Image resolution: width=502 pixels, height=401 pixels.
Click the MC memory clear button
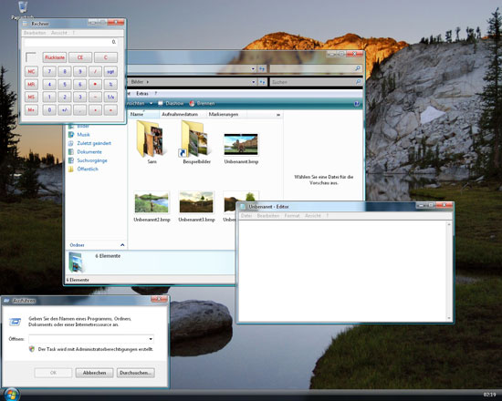click(x=31, y=72)
